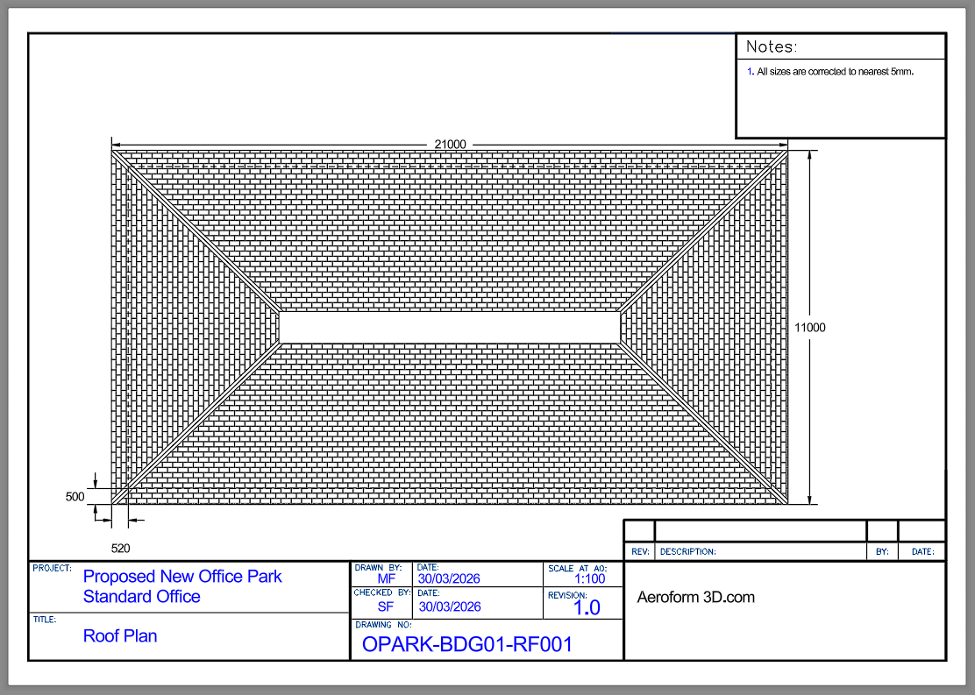Select the scale value 1:100
Viewport: 975px width, 695px height.
pyautogui.click(x=589, y=578)
